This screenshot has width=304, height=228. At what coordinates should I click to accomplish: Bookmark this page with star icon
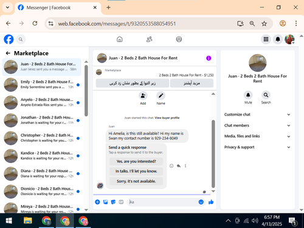coord(264,24)
